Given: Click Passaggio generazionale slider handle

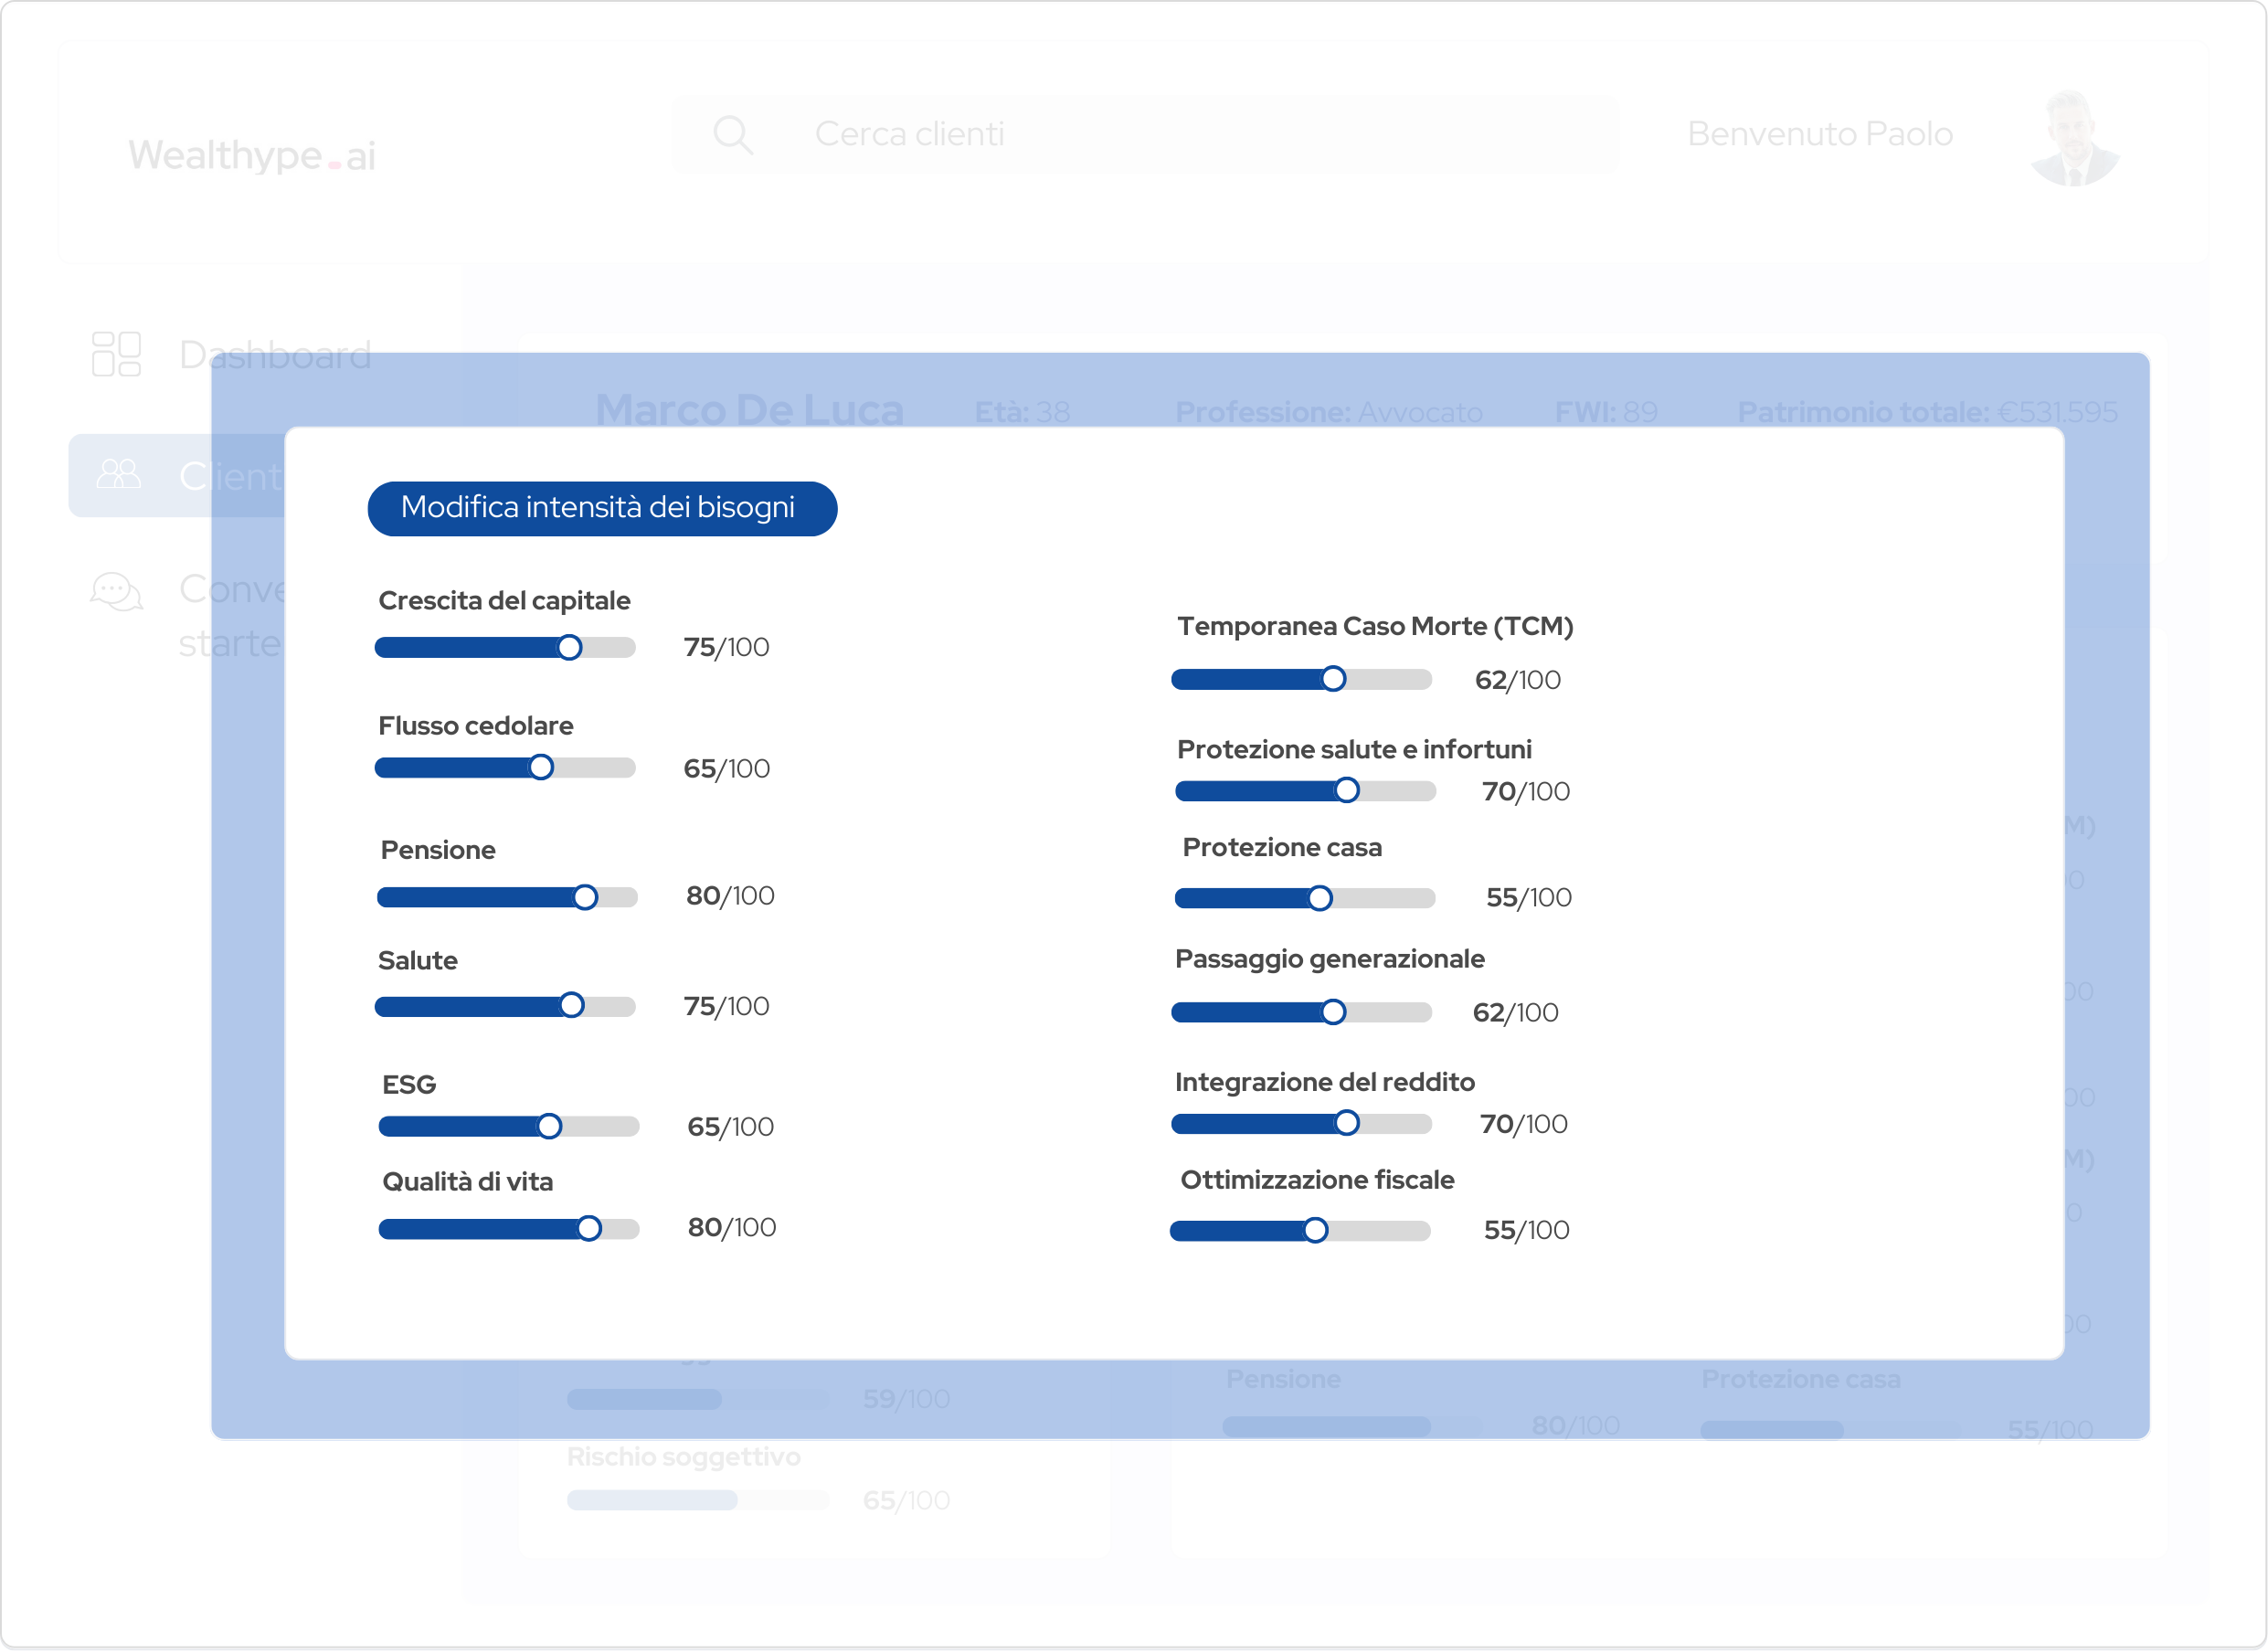Looking at the screenshot, I should 1333,1013.
